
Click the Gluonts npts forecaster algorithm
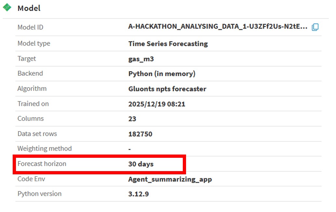167,89
